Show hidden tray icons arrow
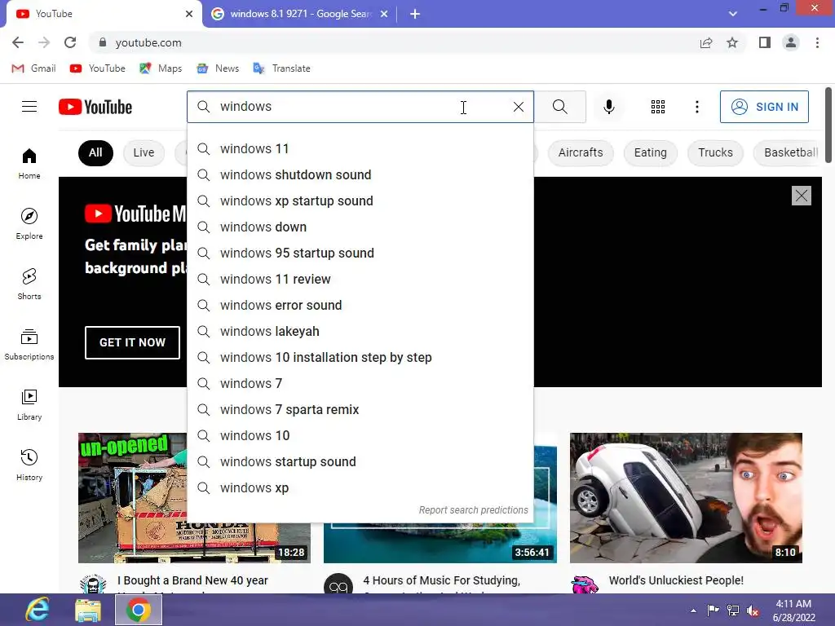 693,611
